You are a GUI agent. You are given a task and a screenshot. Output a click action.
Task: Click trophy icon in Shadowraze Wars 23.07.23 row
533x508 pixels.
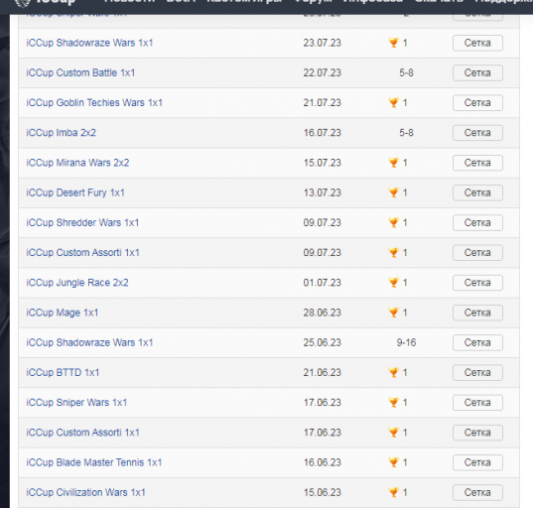coord(393,43)
